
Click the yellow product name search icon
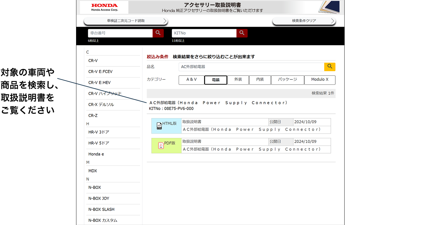[x=330, y=67]
